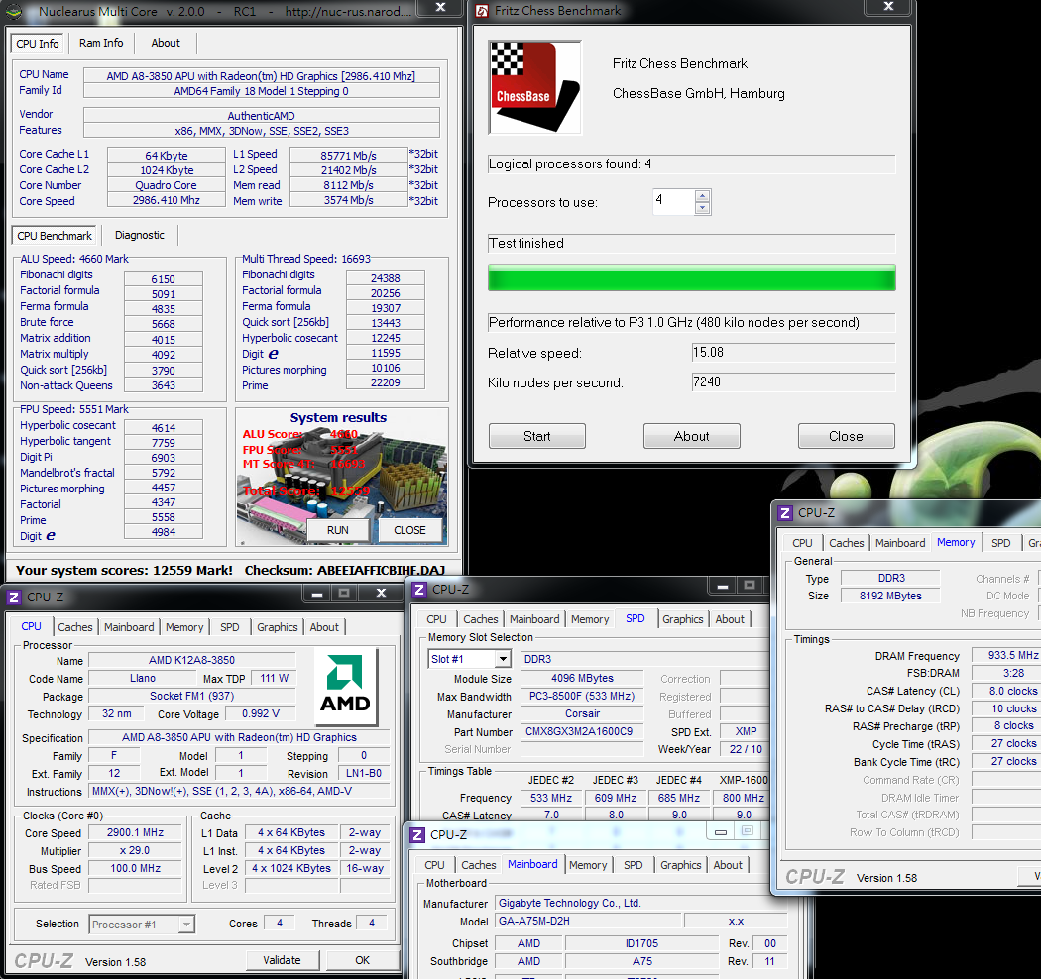This screenshot has height=979, width=1041.
Task: Select the CPU Info tab in Nuclearus
Action: 38,44
